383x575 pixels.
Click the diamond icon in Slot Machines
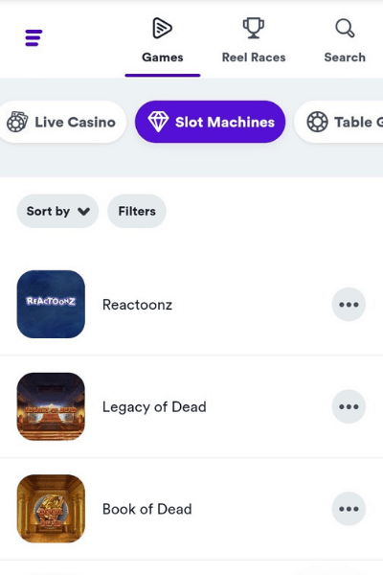tap(158, 122)
